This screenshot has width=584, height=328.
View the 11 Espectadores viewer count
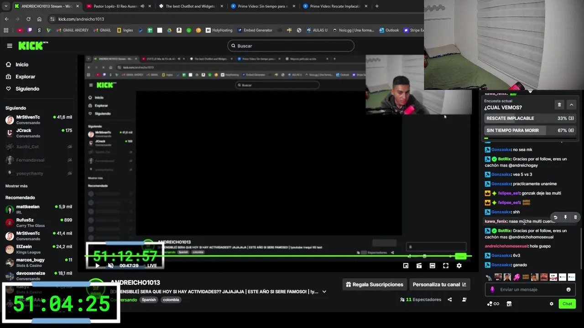tap(421, 300)
